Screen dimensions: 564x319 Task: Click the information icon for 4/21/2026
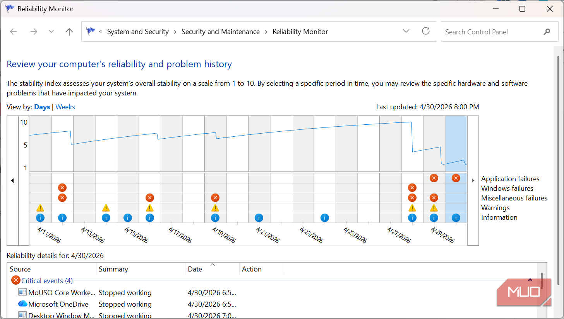(x=259, y=218)
